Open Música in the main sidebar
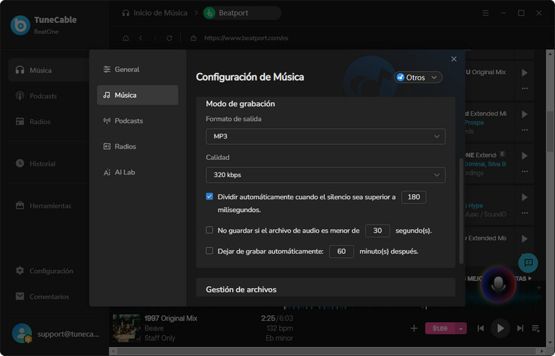The width and height of the screenshot is (555, 356). [49, 70]
